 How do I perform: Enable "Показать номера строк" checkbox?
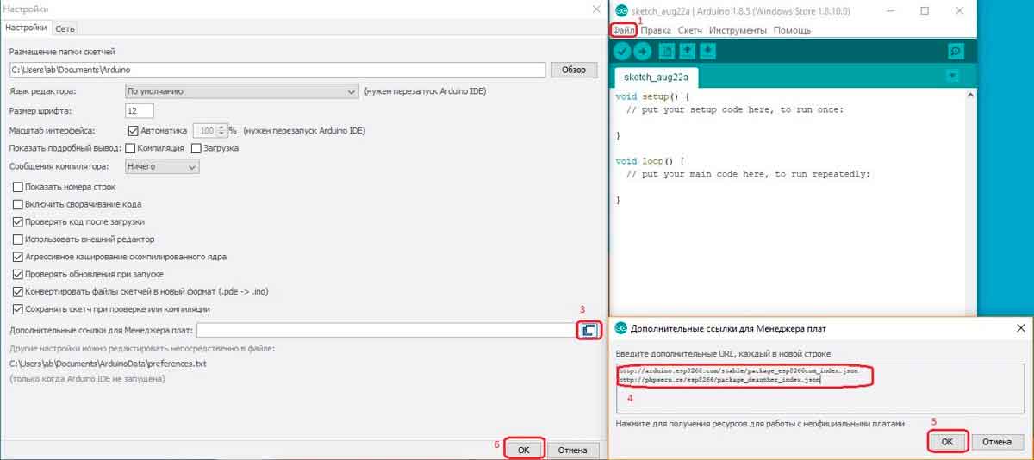(18, 187)
